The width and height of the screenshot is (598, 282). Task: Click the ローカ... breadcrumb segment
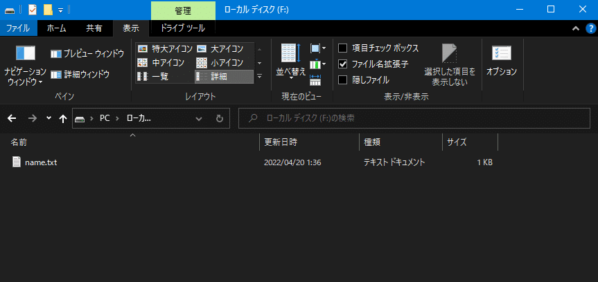pos(139,118)
